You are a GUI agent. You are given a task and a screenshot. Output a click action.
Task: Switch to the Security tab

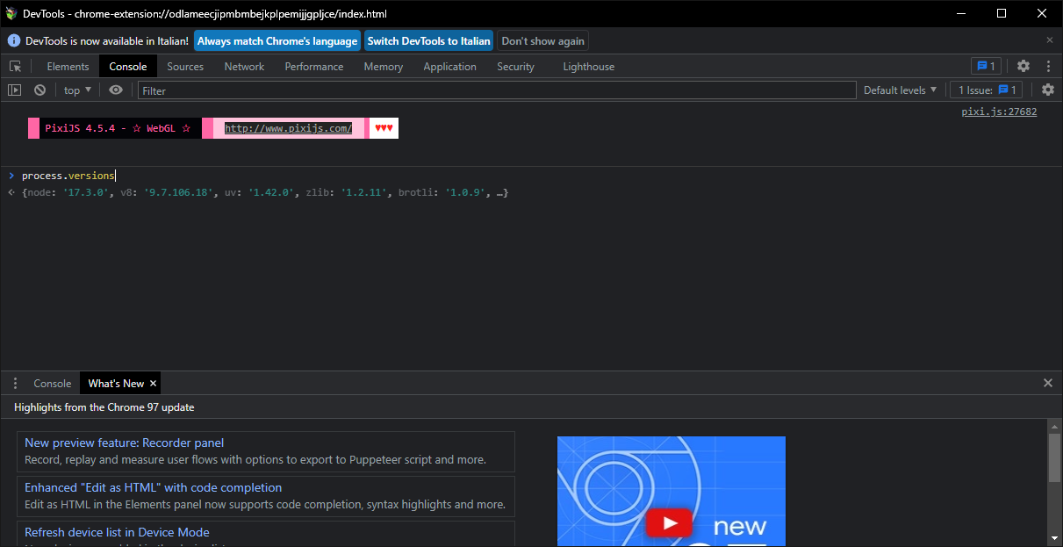[515, 67]
